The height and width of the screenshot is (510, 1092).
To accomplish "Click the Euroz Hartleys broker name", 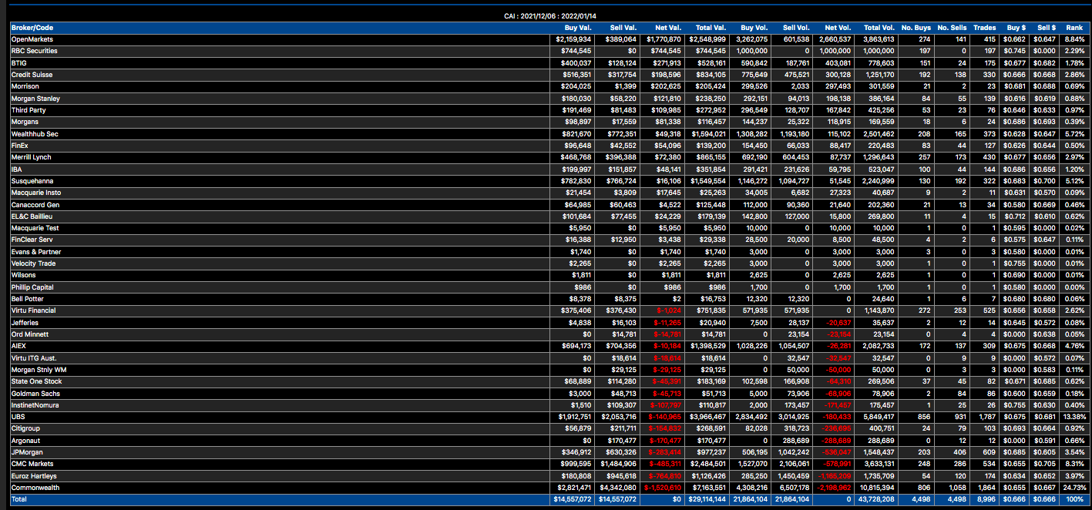I will pyautogui.click(x=33, y=476).
